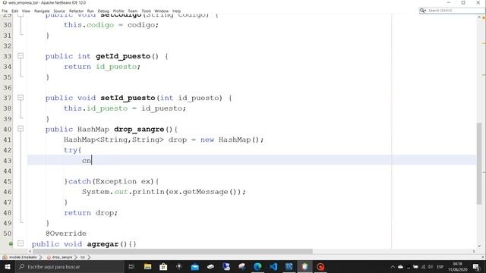Open the View menu

(x=26, y=11)
